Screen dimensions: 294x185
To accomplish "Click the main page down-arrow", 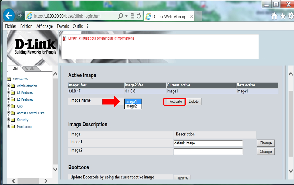I will coord(291,171).
